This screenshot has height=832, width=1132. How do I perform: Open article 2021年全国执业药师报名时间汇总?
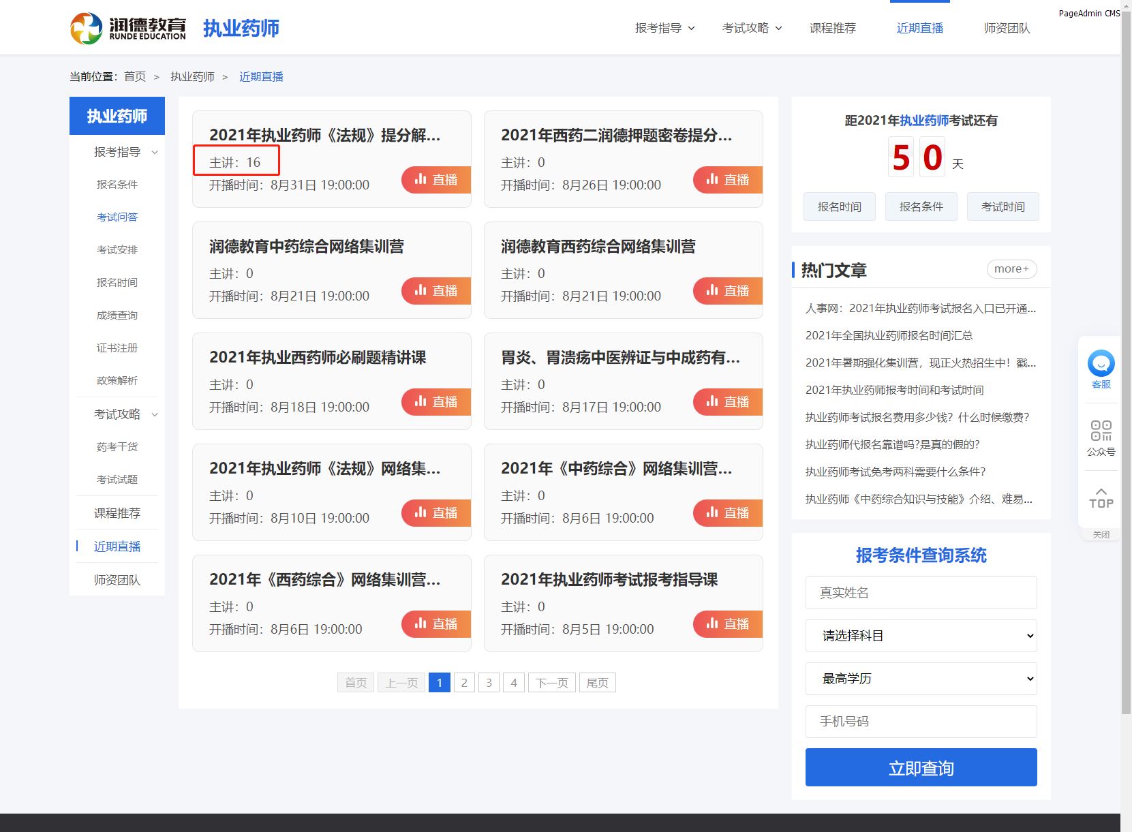889,335
